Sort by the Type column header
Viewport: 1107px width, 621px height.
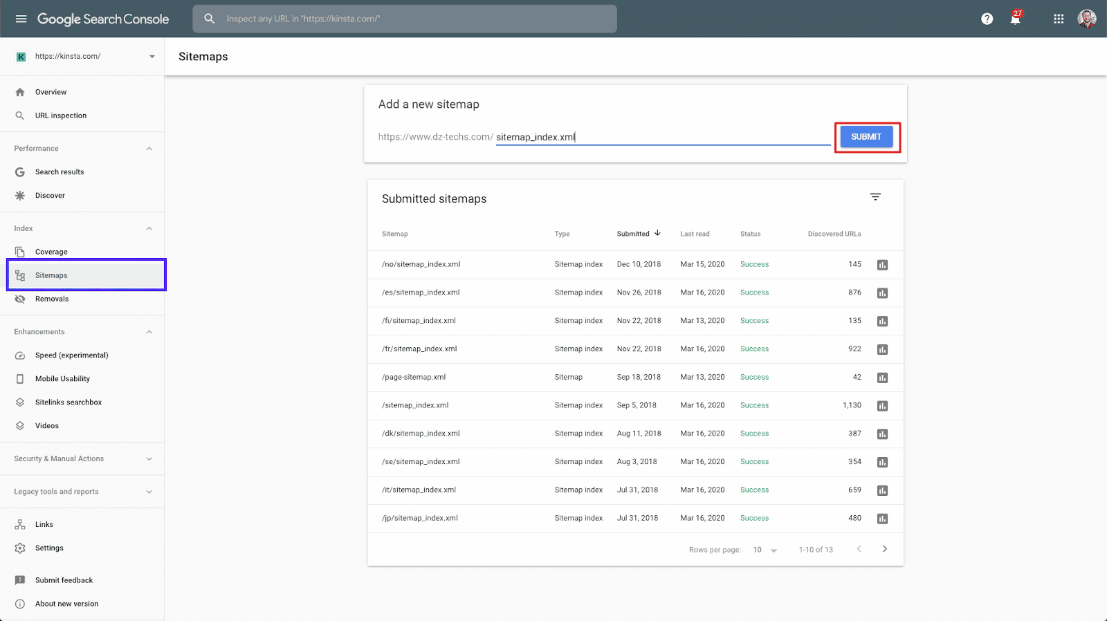tap(562, 234)
